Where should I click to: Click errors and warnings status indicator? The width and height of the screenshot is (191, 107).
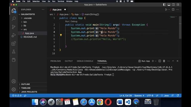(17, 96)
